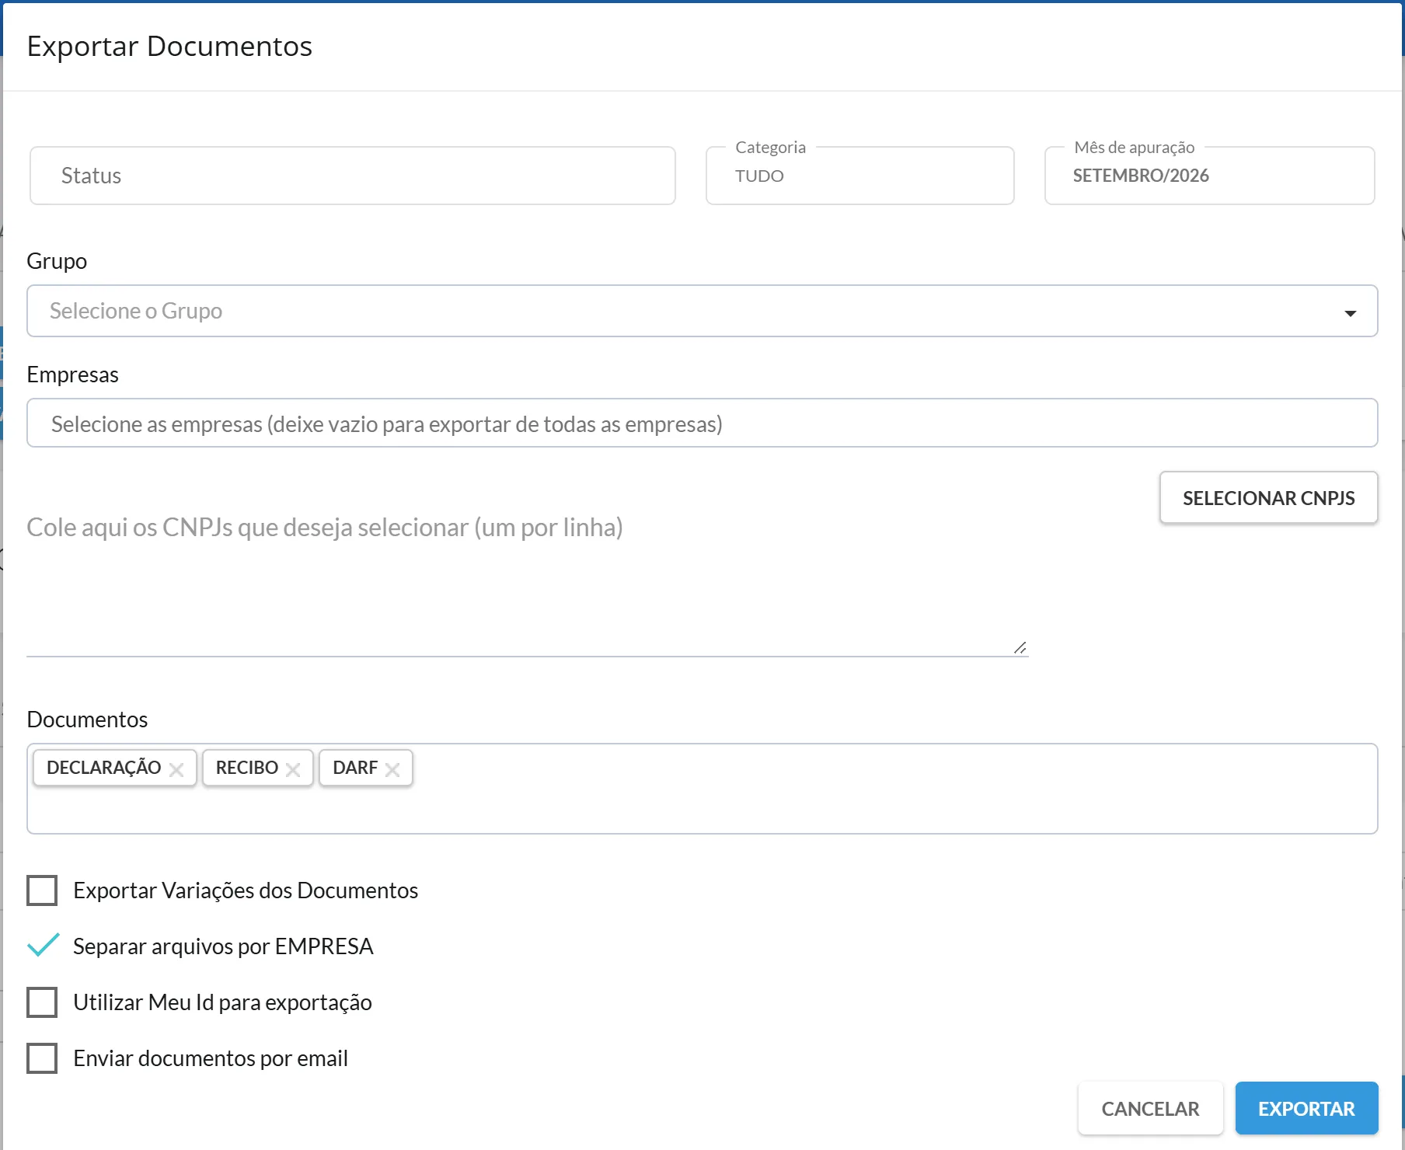Screen dimensions: 1405x1150
Task: Click the Empresas selection field
Action: tap(702, 423)
